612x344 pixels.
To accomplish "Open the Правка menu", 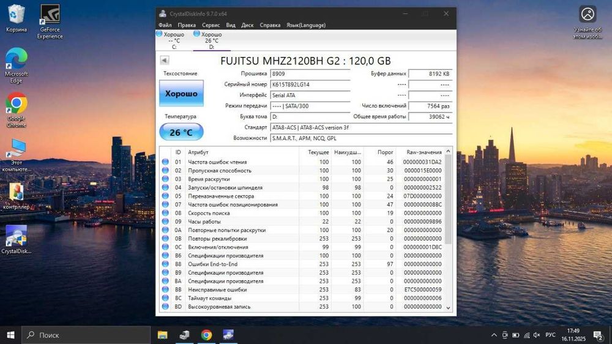I will 187,25.
